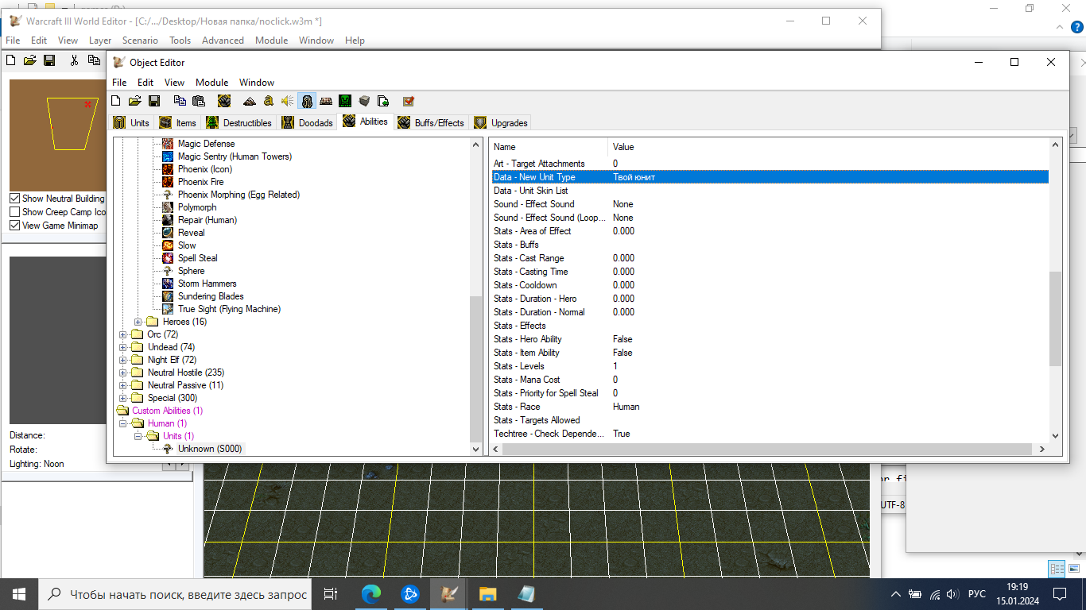Select Stats - Race row
1086x610 pixels.
coord(770,407)
